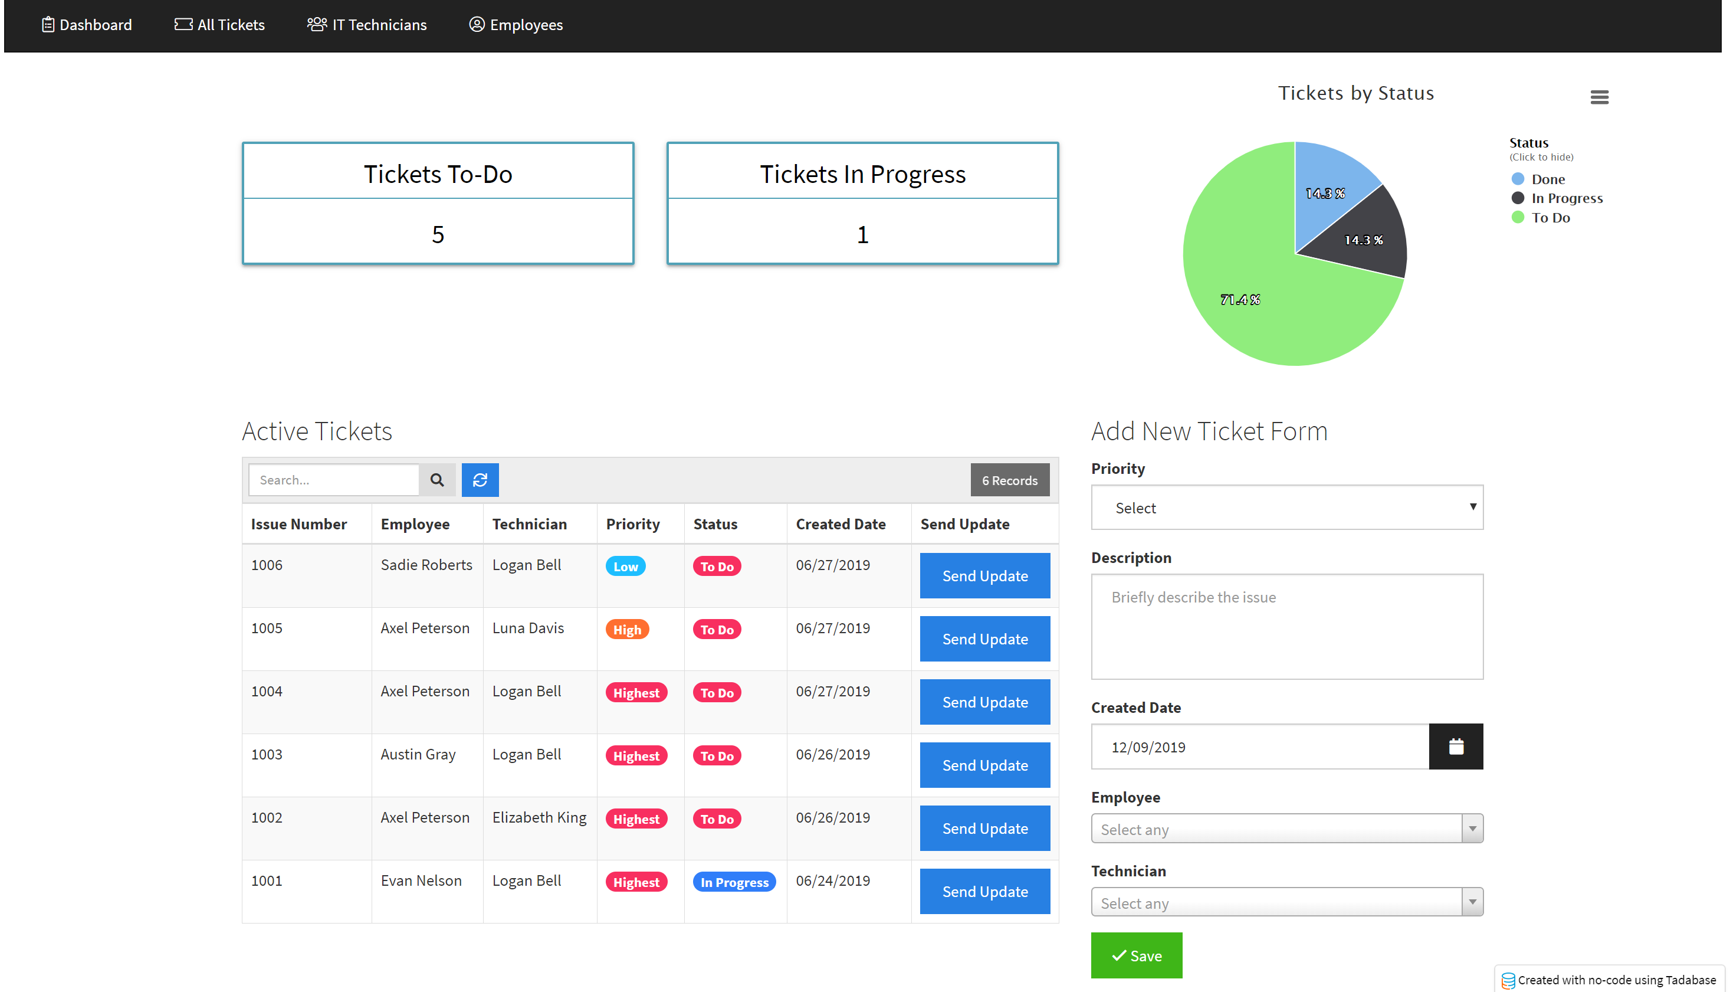Open the Dashboard clipboard icon
The width and height of the screenshot is (1730, 992).
48,25
